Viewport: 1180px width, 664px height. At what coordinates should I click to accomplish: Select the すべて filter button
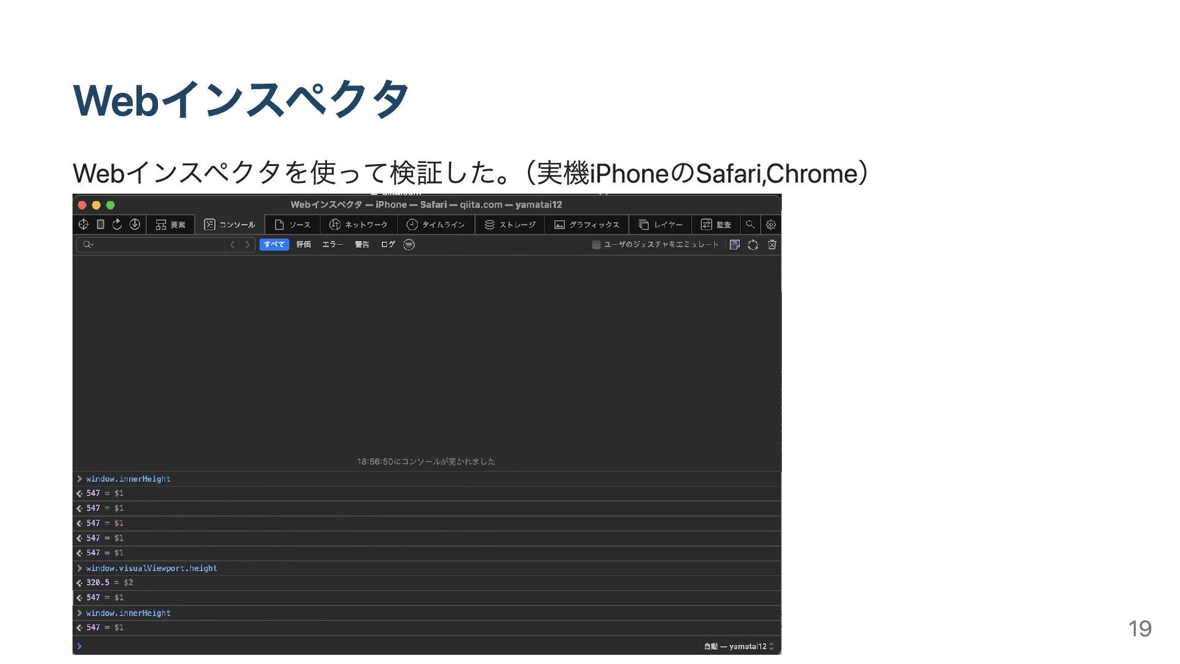pyautogui.click(x=274, y=245)
